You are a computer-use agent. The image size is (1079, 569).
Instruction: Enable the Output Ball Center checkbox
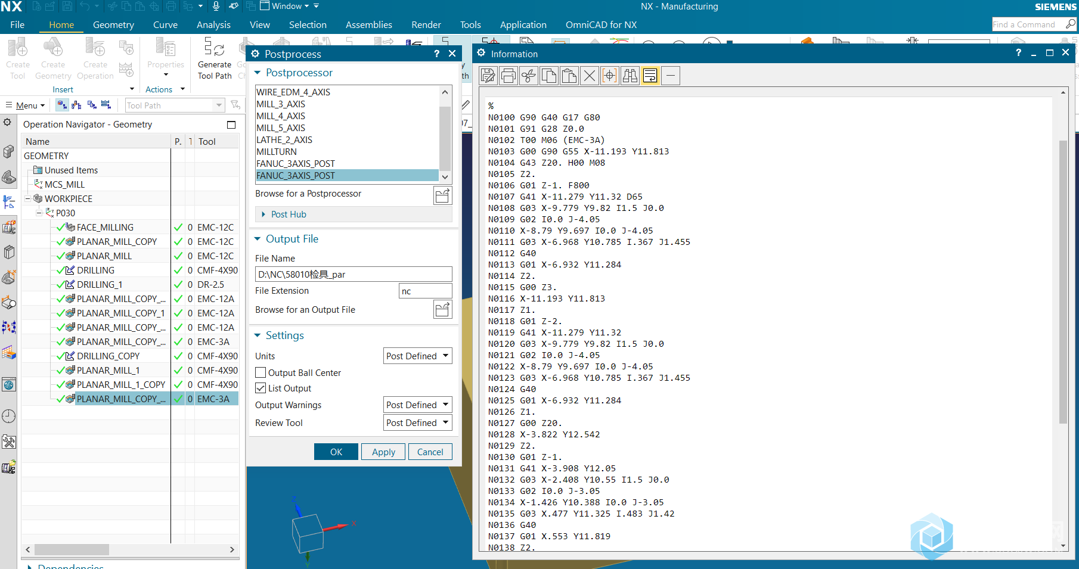tap(261, 372)
